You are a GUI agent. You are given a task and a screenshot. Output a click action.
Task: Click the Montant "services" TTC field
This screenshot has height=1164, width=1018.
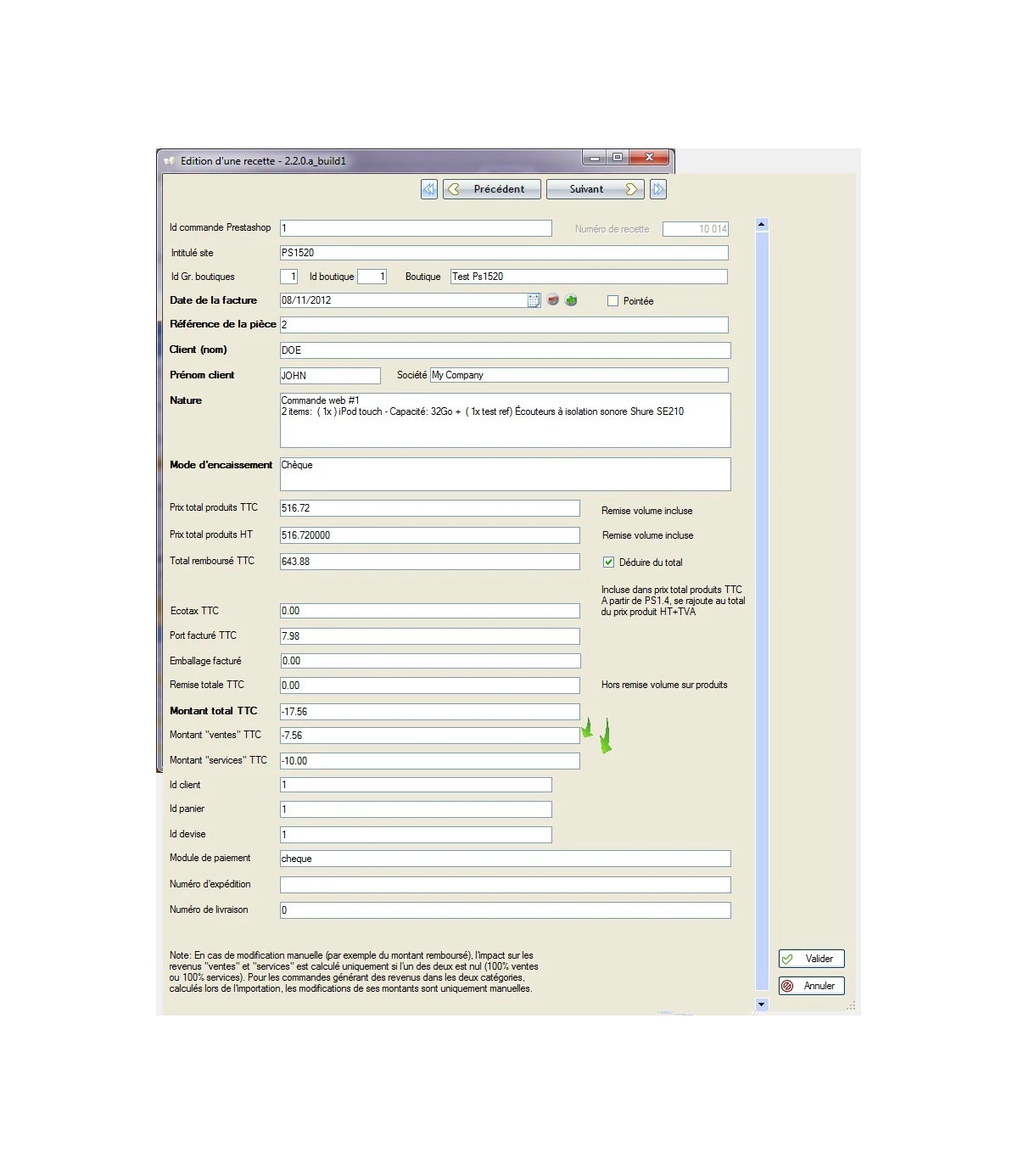tap(430, 761)
